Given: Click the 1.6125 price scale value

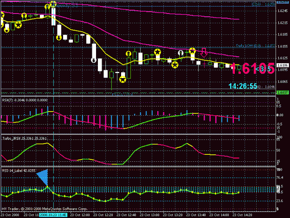Looking at the screenshot, I should [283, 58].
